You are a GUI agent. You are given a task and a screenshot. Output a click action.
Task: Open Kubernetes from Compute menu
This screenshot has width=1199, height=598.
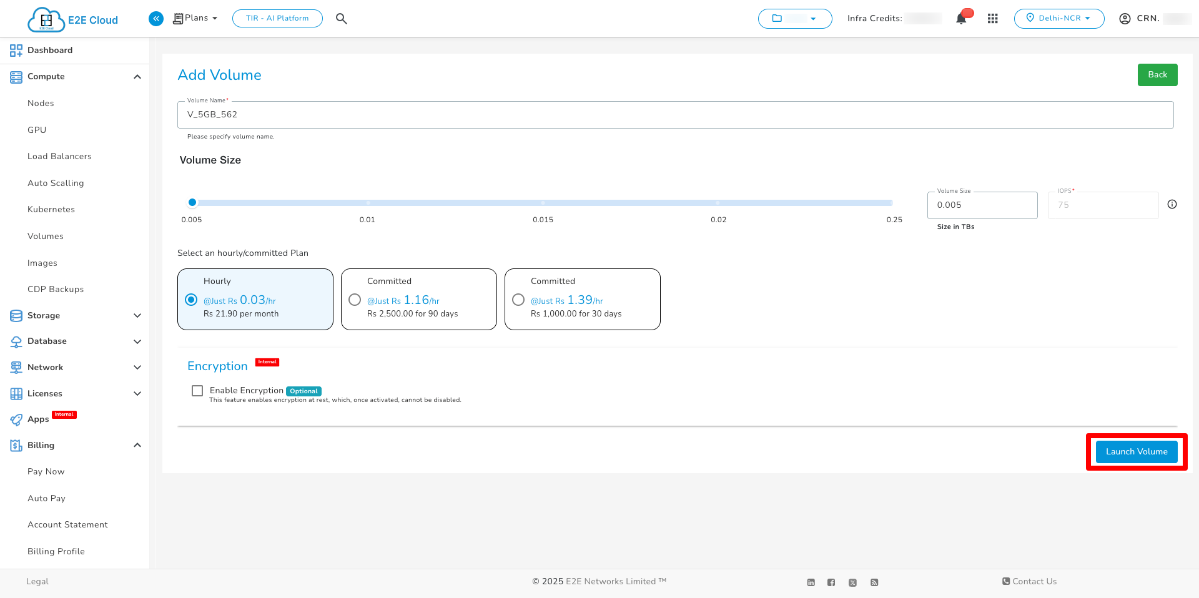click(x=51, y=209)
